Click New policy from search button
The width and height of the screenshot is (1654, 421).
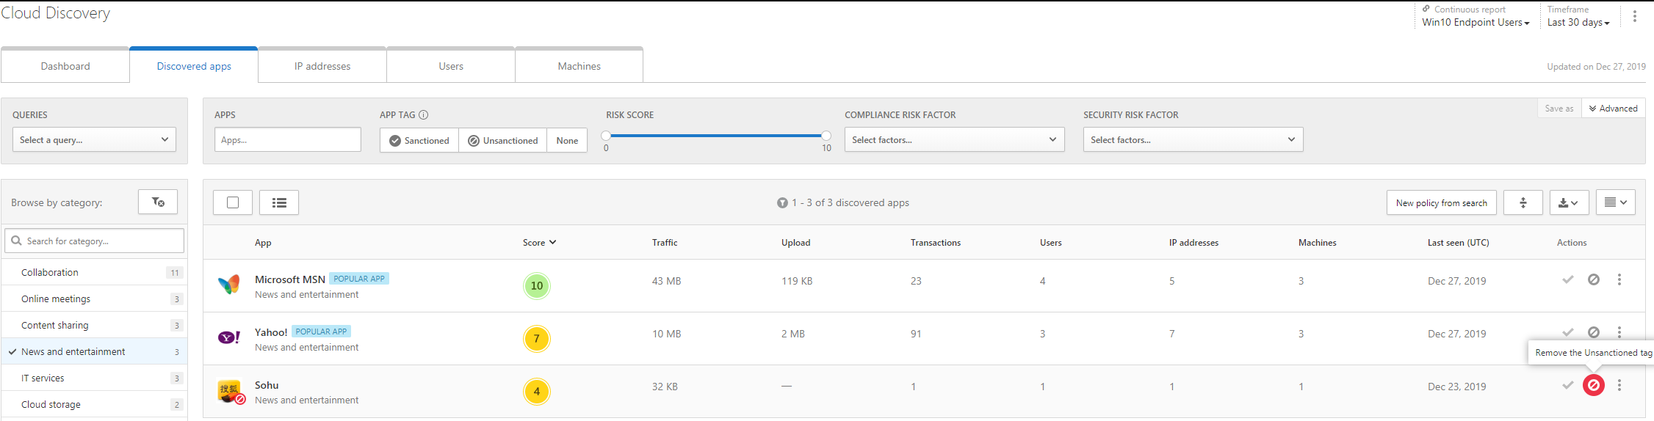pos(1441,202)
